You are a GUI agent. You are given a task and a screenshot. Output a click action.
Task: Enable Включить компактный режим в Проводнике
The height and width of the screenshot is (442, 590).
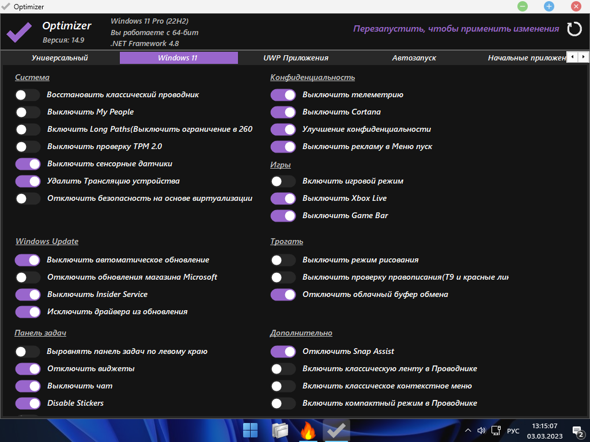[x=283, y=403]
